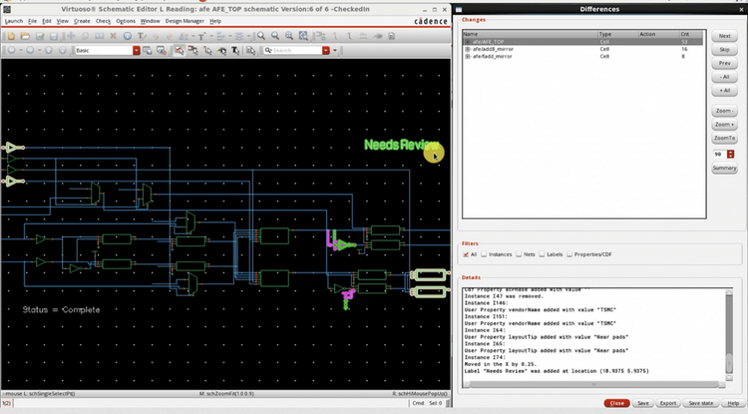The width and height of the screenshot is (748, 414).
Task: Open the Design Manager menu
Action: pos(184,20)
